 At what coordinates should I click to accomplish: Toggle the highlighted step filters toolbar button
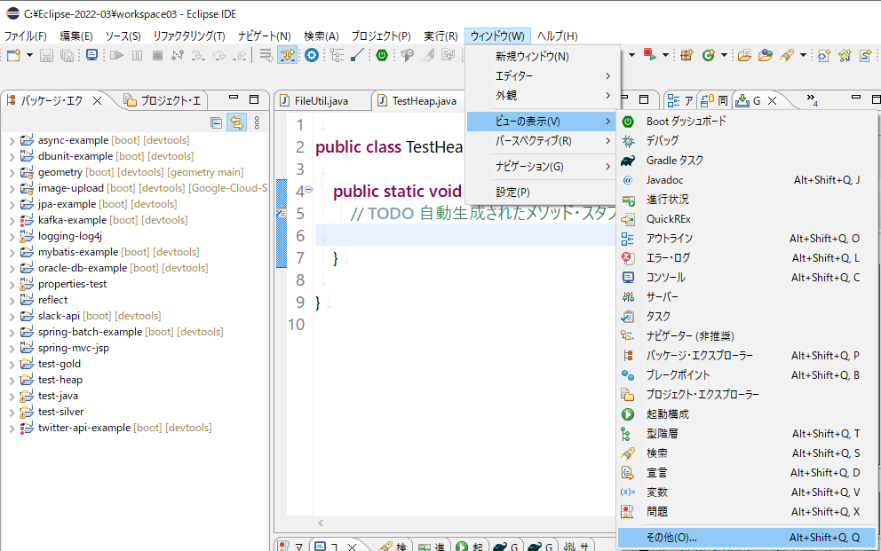287,55
